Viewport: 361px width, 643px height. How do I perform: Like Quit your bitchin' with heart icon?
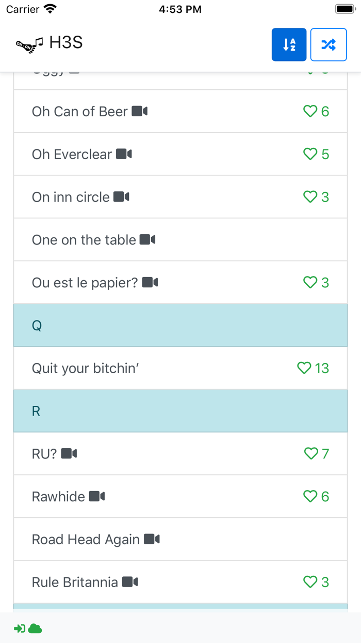pyautogui.click(x=304, y=368)
